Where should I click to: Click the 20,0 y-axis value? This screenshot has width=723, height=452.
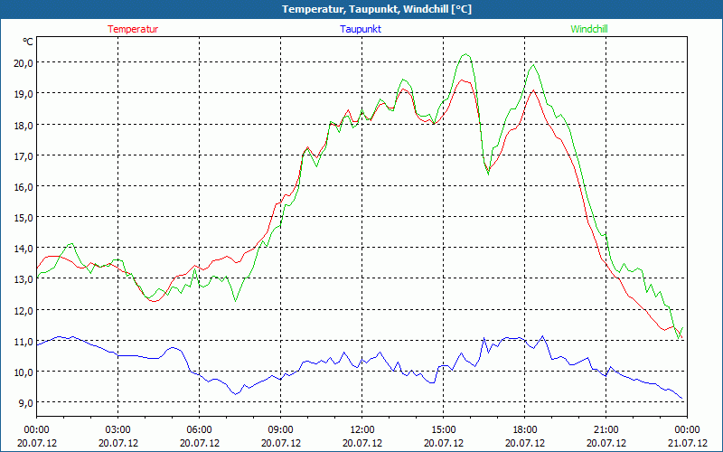[x=23, y=63]
